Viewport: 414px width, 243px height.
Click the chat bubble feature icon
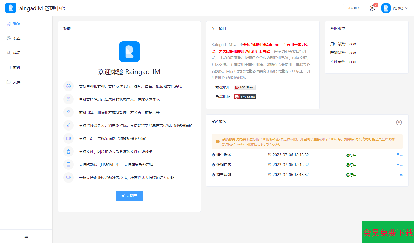click(69, 86)
